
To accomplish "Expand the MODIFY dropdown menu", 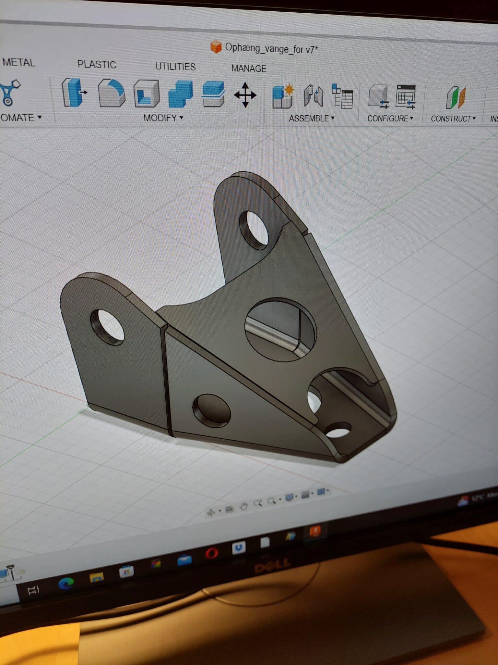I will 163,118.
